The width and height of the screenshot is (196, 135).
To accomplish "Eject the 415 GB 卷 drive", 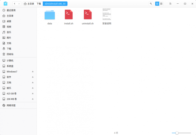I will coord(33,93).
